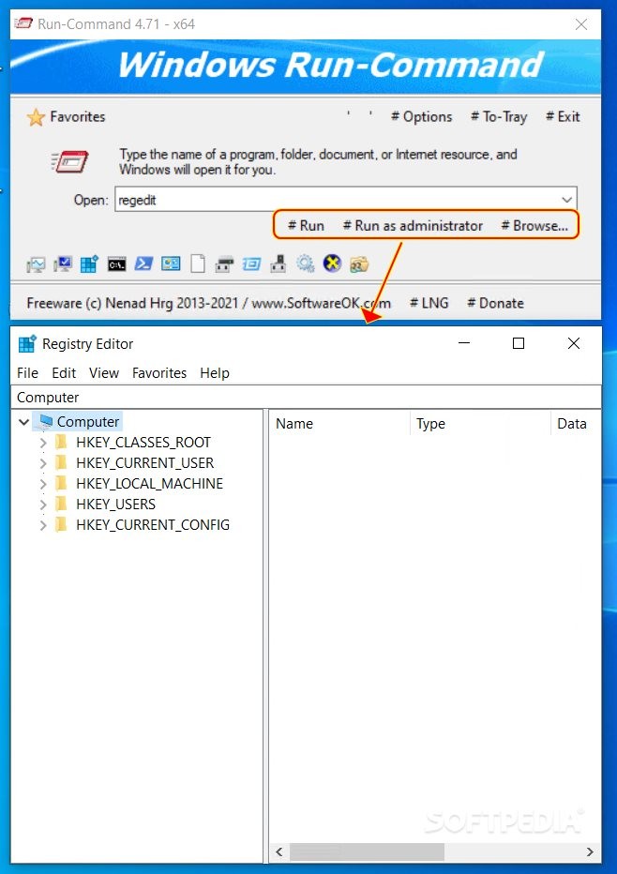This screenshot has width=617, height=874.
Task: Click the horizontal scrollbar thumb in values pane
Action: click(367, 851)
